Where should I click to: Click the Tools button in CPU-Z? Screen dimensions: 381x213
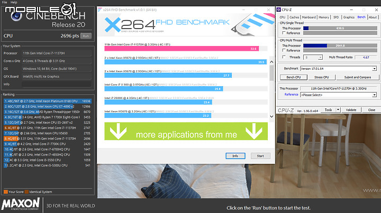328,110
